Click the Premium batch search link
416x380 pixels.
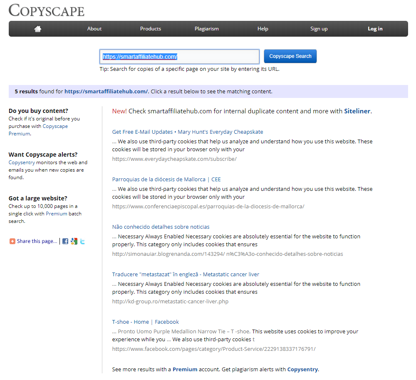(x=57, y=214)
